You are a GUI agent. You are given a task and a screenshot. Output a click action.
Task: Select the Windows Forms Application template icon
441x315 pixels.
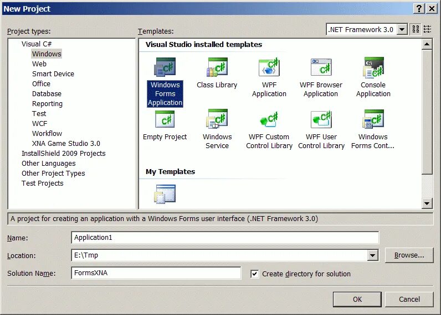(x=165, y=67)
